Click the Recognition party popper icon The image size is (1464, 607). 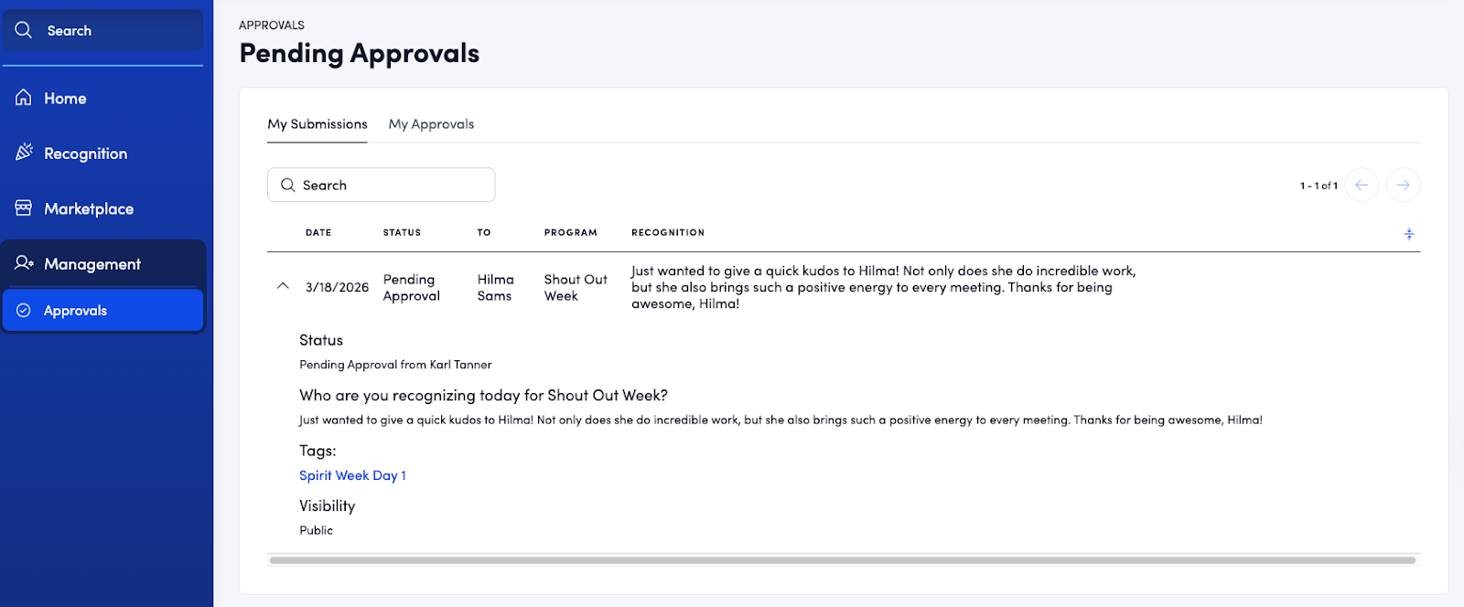pyautogui.click(x=24, y=152)
